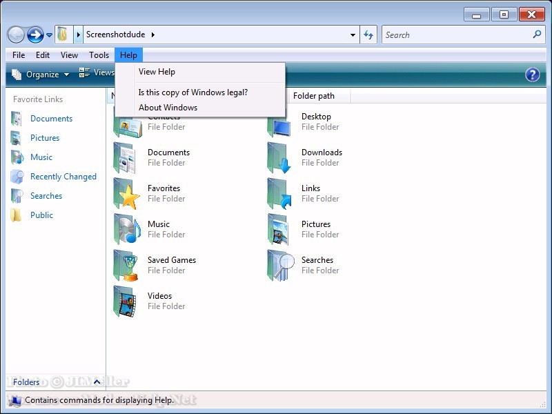Click the Pictures folder name in file list

316,224
